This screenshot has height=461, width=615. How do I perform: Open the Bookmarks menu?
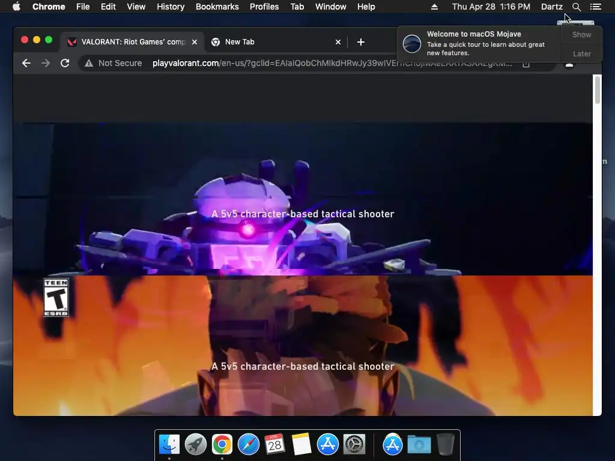click(217, 7)
